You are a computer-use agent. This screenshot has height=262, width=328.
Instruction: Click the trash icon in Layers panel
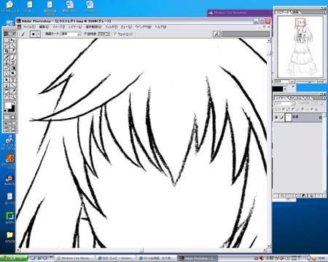[319, 196]
